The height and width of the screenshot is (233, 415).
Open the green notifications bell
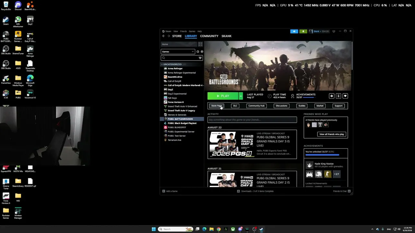[x=303, y=31]
